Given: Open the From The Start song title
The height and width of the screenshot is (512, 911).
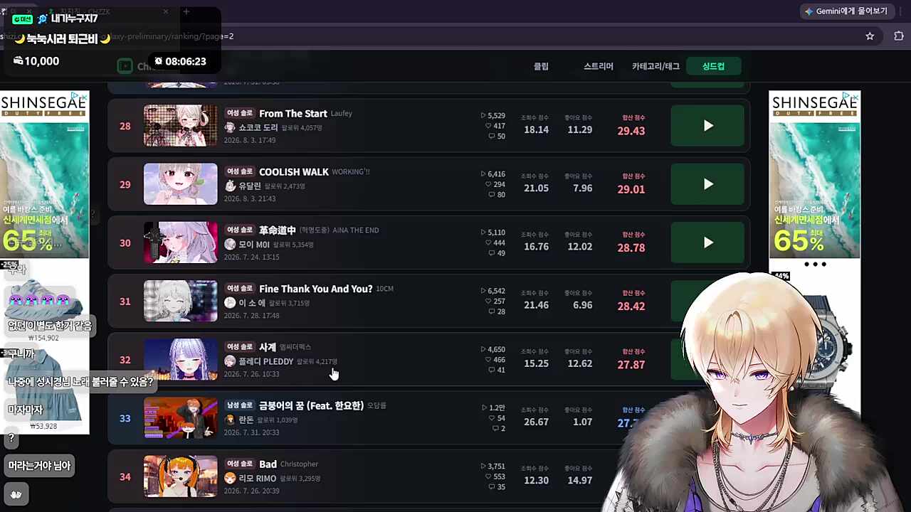Looking at the screenshot, I should coord(293,113).
